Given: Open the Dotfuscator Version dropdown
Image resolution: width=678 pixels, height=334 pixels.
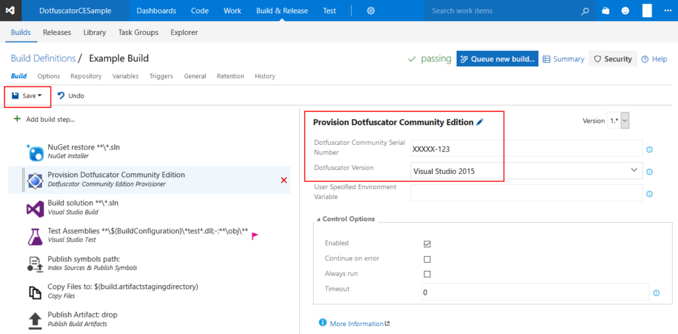Looking at the screenshot, I should [526, 171].
